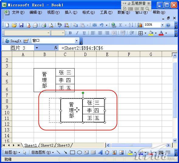Click the AutoSum sigma icon
This screenshot has width=179, height=163.
120,25
